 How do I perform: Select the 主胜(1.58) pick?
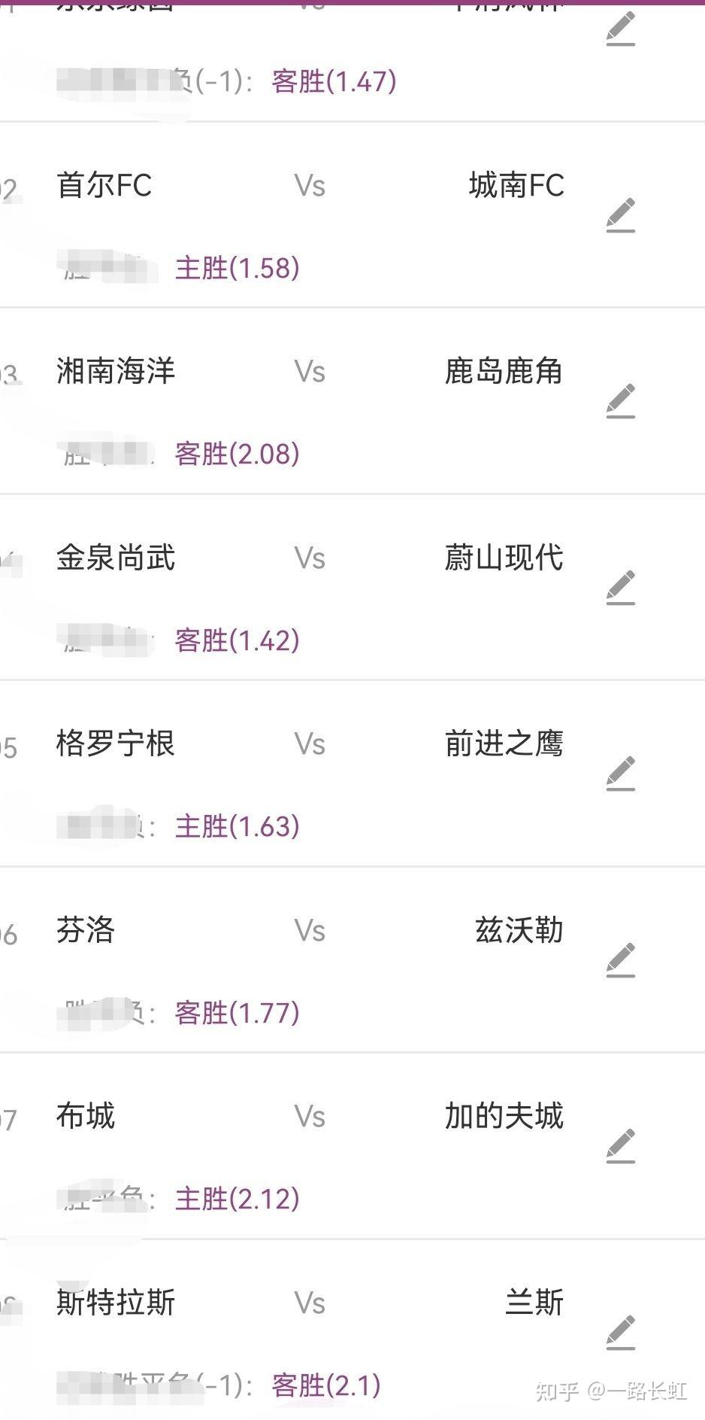[x=237, y=268]
